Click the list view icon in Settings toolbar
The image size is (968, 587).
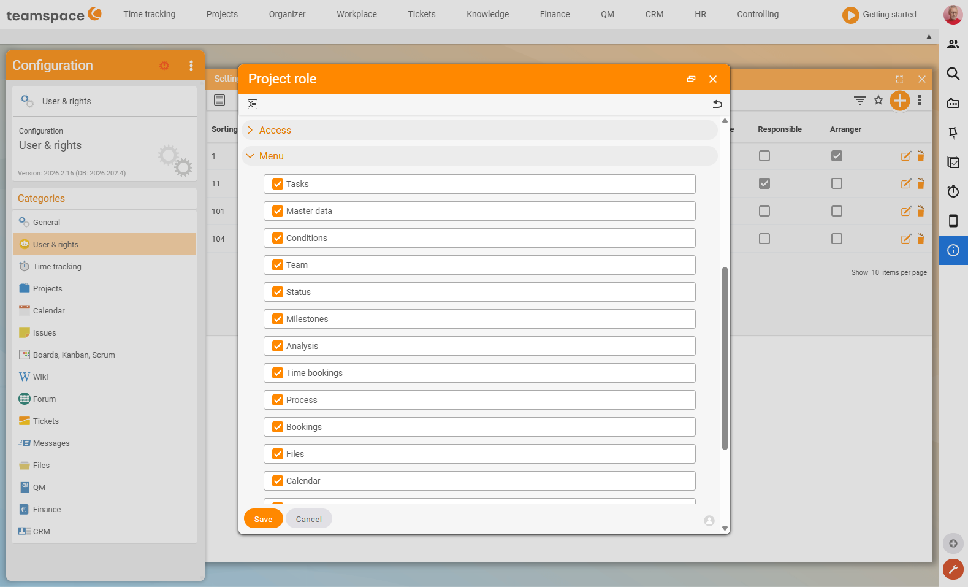tap(219, 100)
